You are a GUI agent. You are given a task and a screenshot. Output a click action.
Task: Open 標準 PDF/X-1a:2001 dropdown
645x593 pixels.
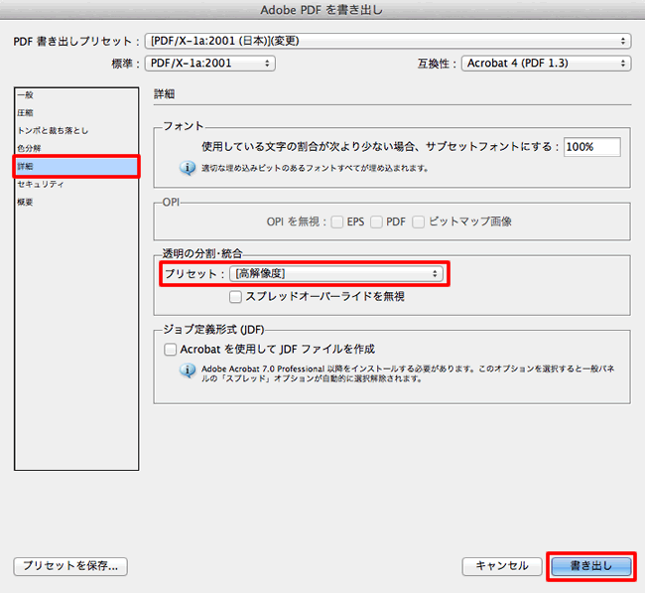210,64
